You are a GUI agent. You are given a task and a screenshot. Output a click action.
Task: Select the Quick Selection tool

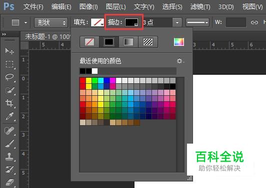pos(9,90)
